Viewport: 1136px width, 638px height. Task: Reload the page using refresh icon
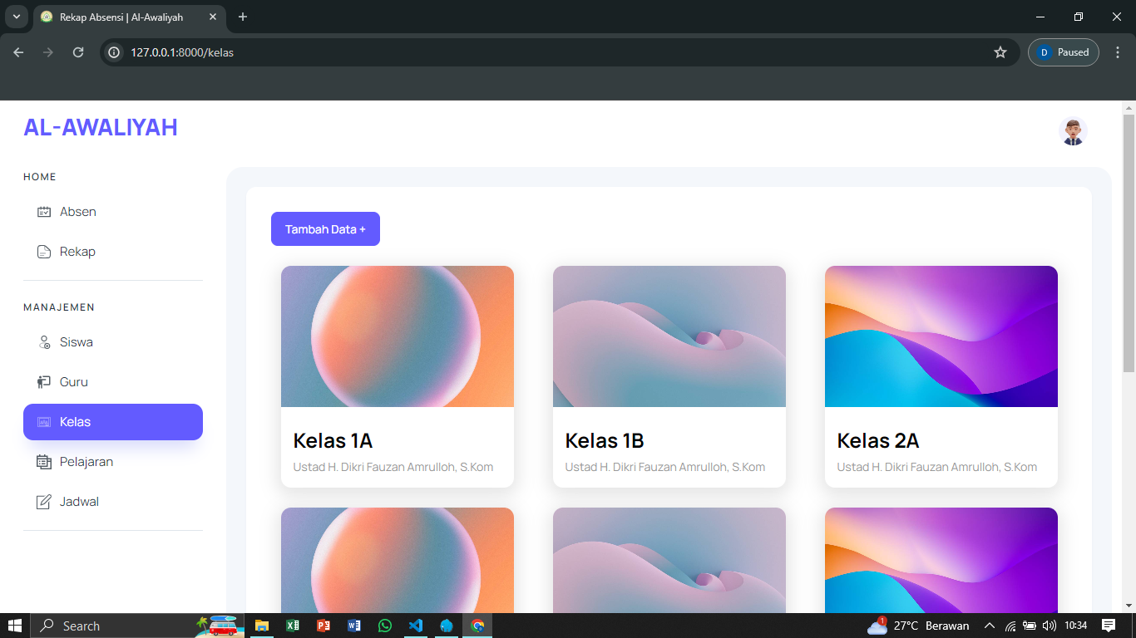78,52
